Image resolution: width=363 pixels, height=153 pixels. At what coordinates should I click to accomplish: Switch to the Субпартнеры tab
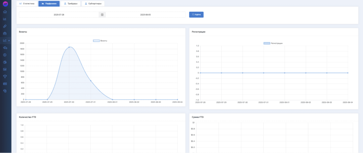(x=93, y=4)
